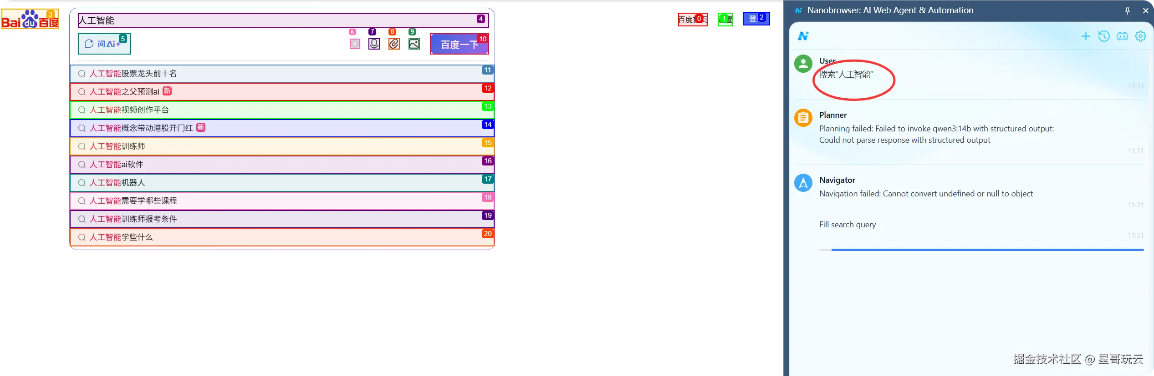Viewport: 1154px width, 376px height.
Task: Select suggestion 人工智能概念带动港股开门红
Action: coord(282,128)
